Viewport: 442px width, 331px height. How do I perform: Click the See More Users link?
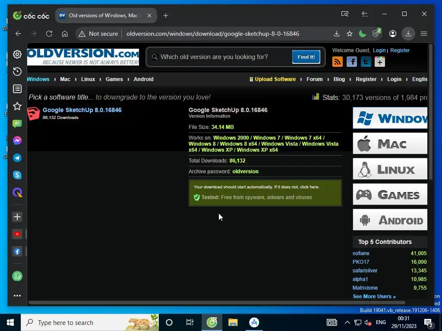[x=374, y=297]
